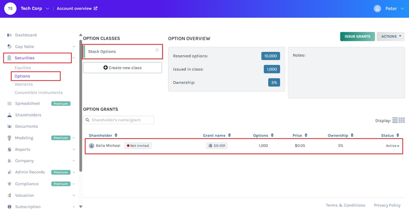
Task: Open Account overview external link icon
Action: tap(96, 9)
